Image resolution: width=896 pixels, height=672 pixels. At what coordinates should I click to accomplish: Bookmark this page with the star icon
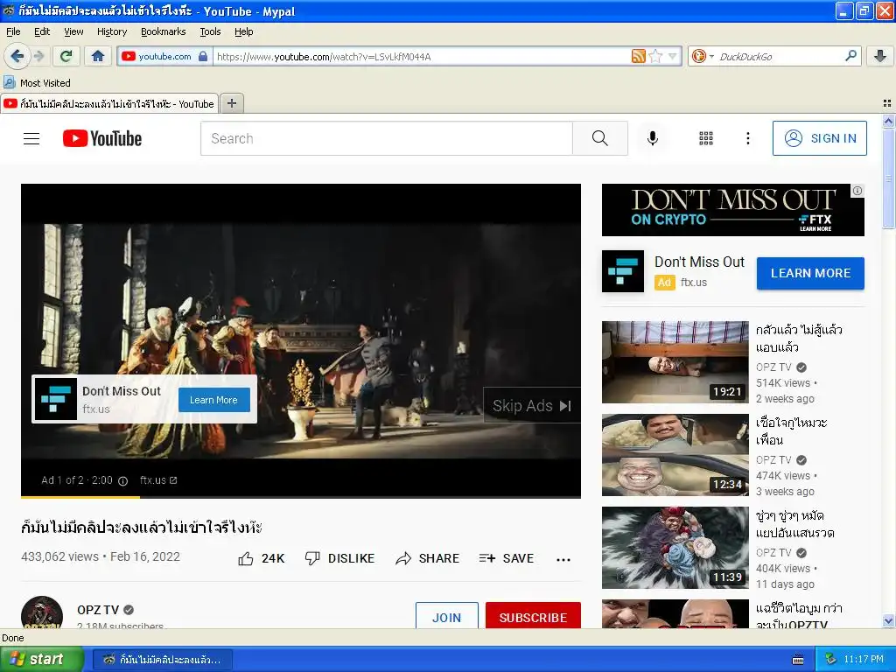tap(656, 56)
